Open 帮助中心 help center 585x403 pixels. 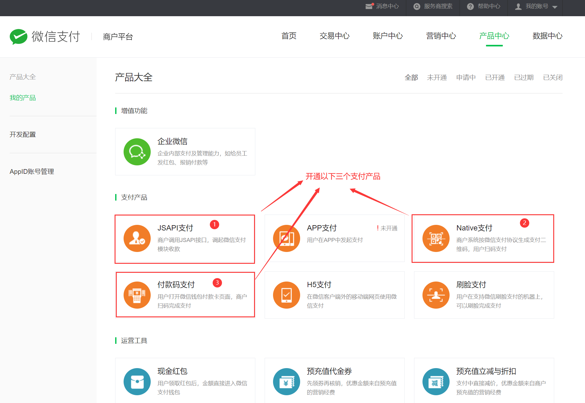484,7
